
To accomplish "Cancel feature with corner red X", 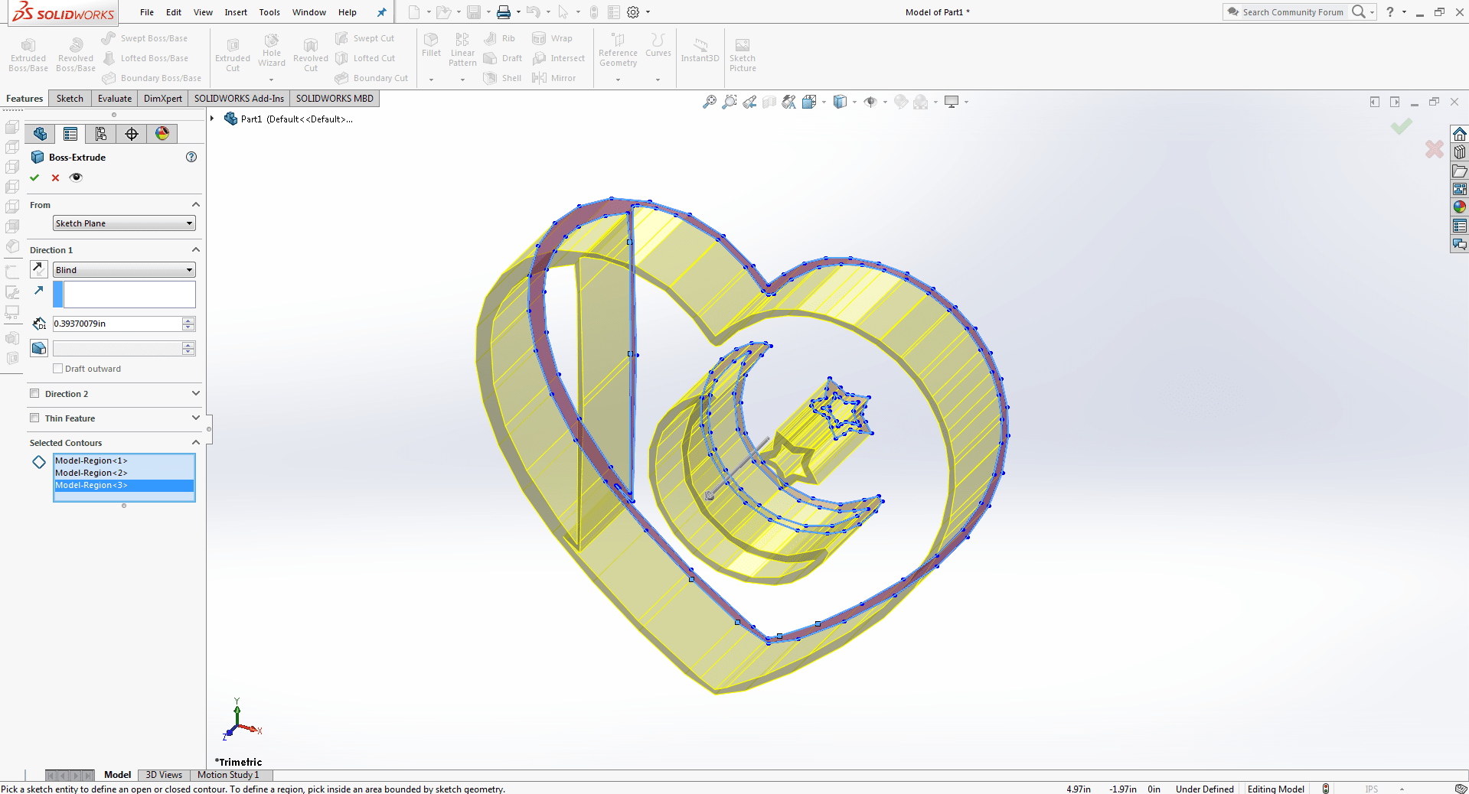I will coord(1434,149).
